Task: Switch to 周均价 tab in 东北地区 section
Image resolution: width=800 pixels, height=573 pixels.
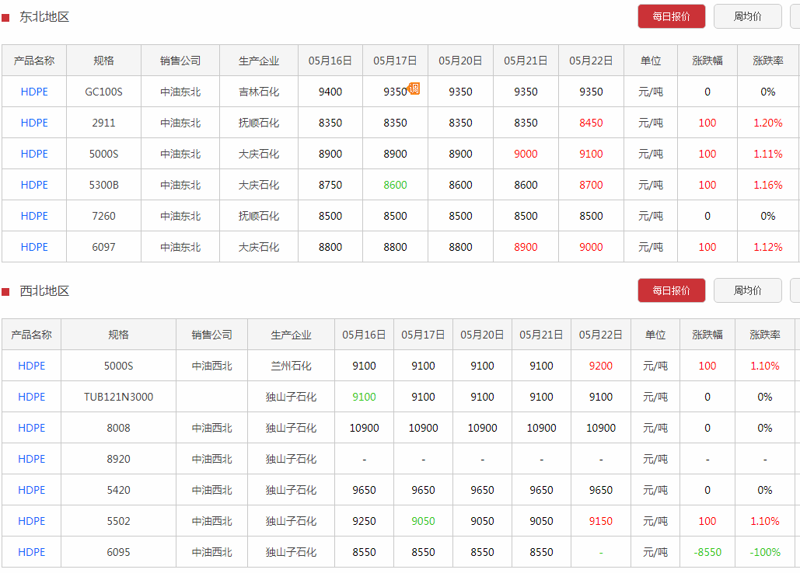Action: pyautogui.click(x=747, y=16)
